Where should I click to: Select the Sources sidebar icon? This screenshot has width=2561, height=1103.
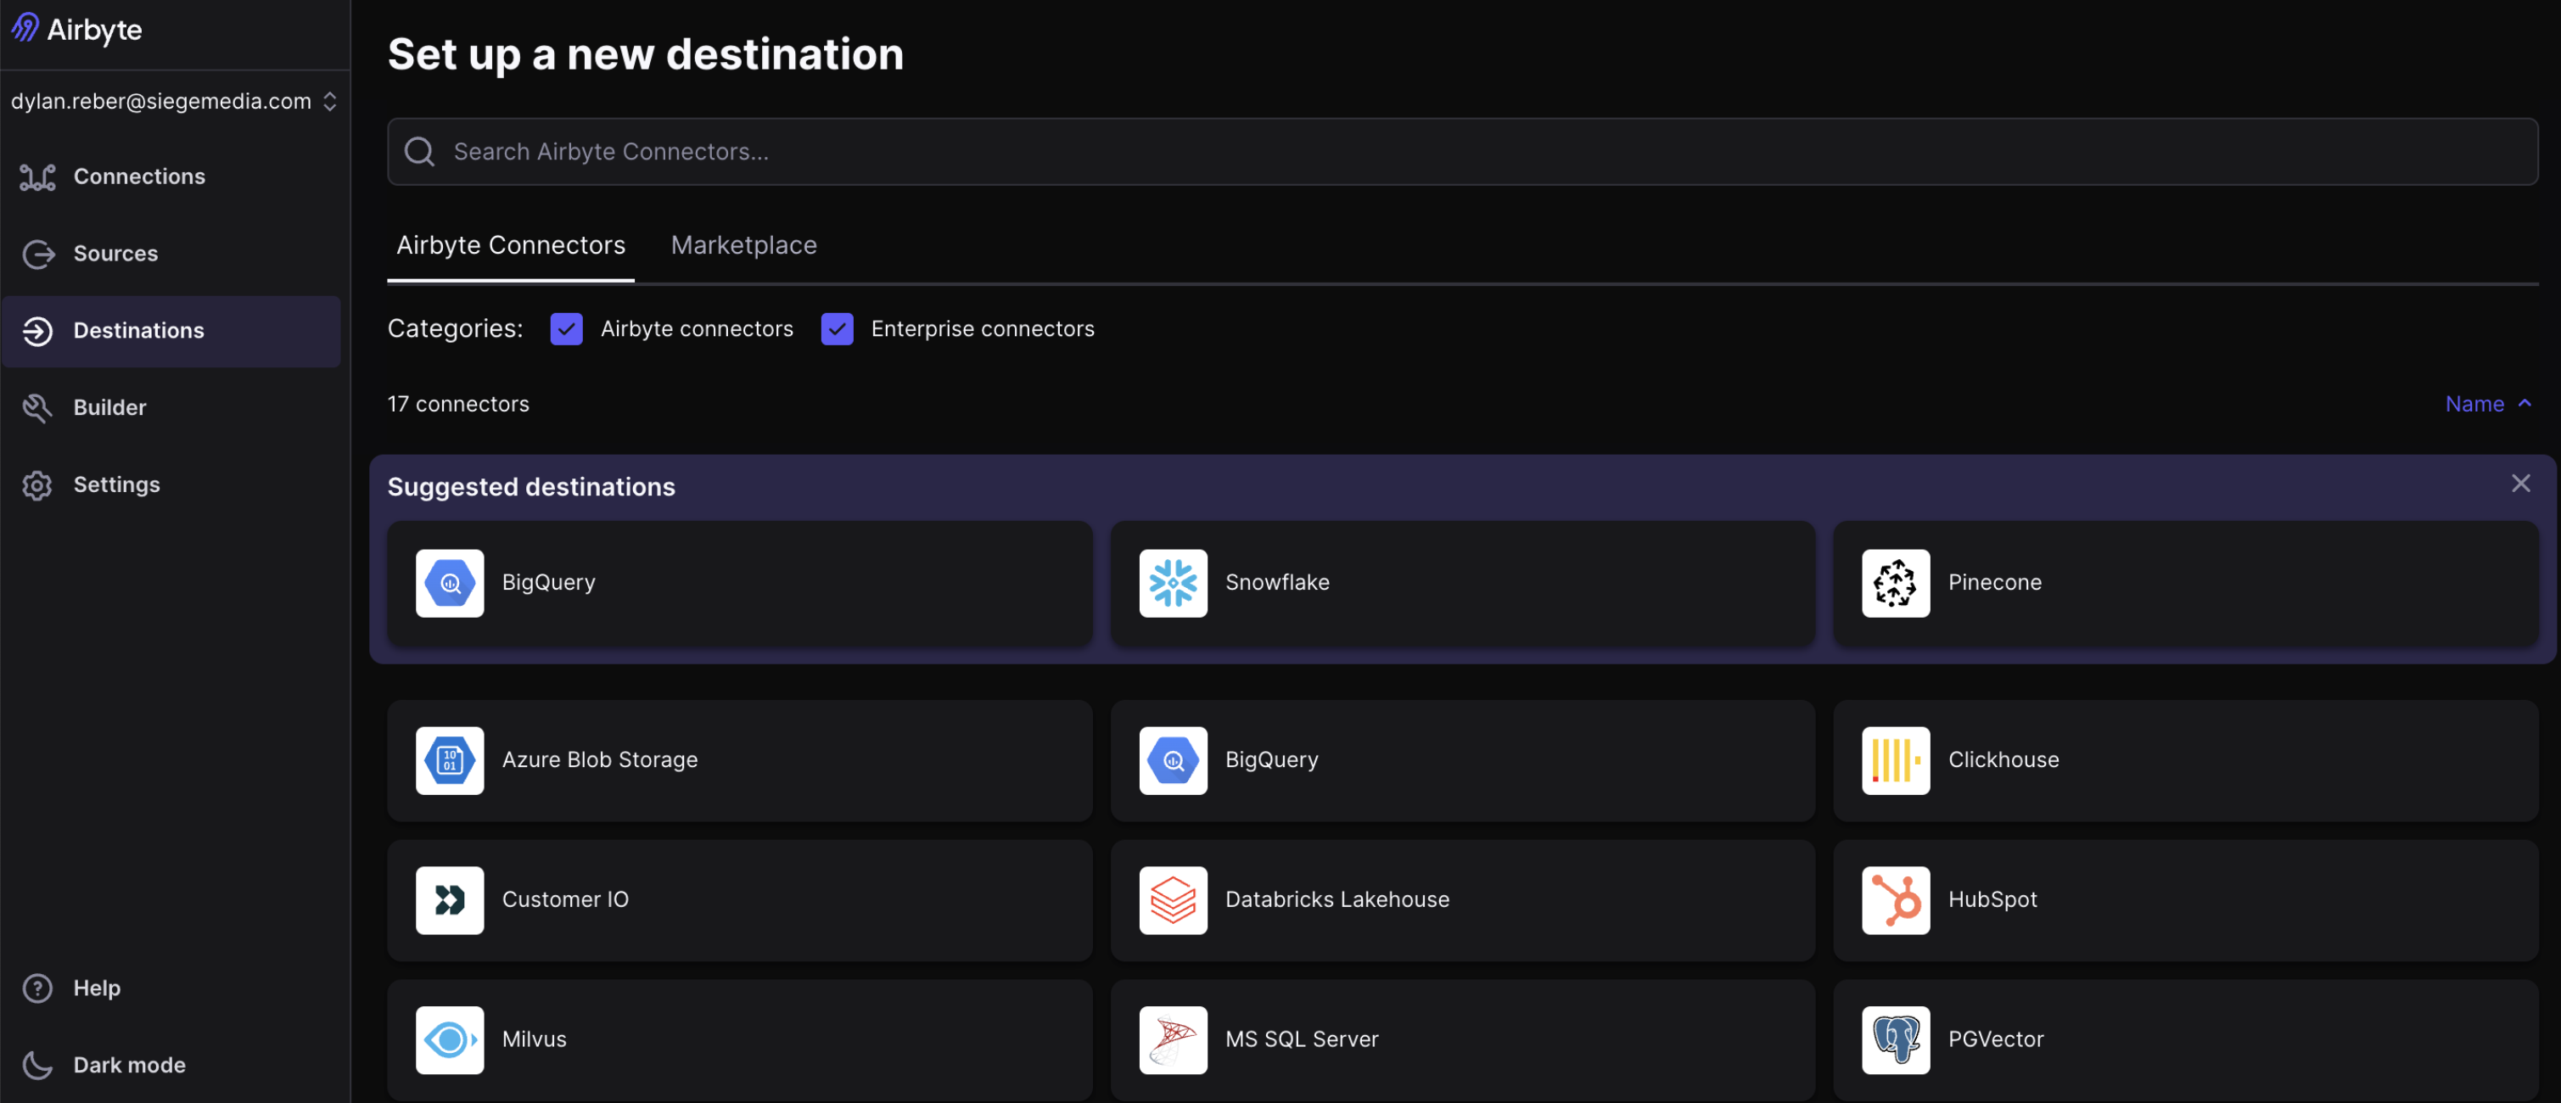point(38,254)
